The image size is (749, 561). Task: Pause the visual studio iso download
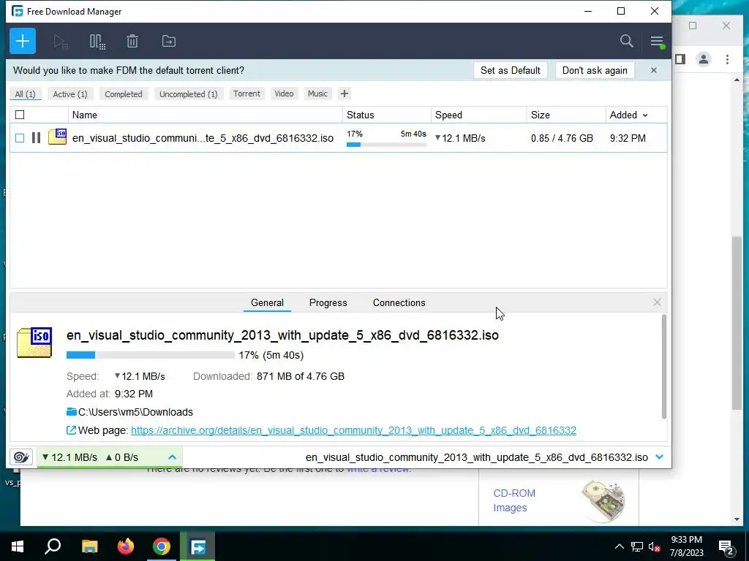(x=36, y=138)
